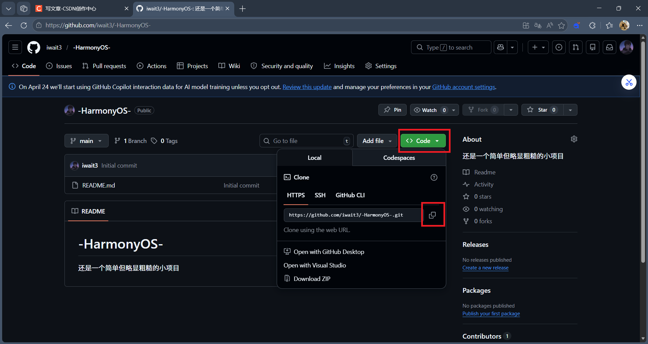Add page to favorites star icon
This screenshot has width=648, height=344.
click(x=561, y=25)
